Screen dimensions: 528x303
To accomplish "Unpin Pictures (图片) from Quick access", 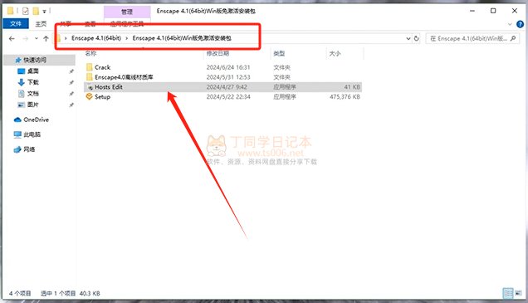I will pos(71,105).
